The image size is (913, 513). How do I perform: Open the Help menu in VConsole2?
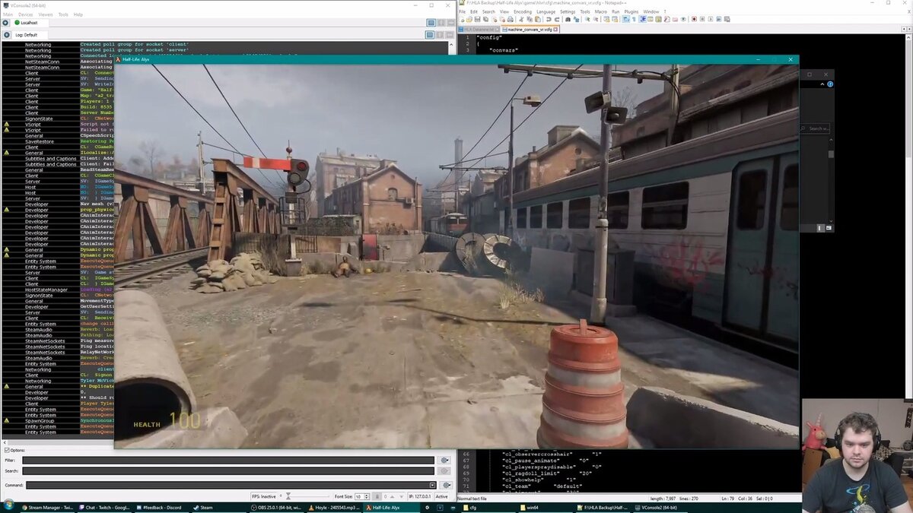pos(78,14)
